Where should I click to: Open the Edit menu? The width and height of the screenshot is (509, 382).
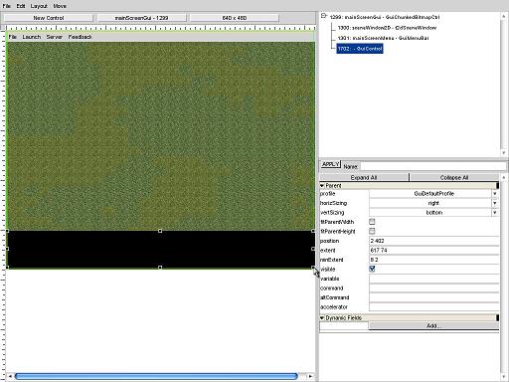[21, 6]
